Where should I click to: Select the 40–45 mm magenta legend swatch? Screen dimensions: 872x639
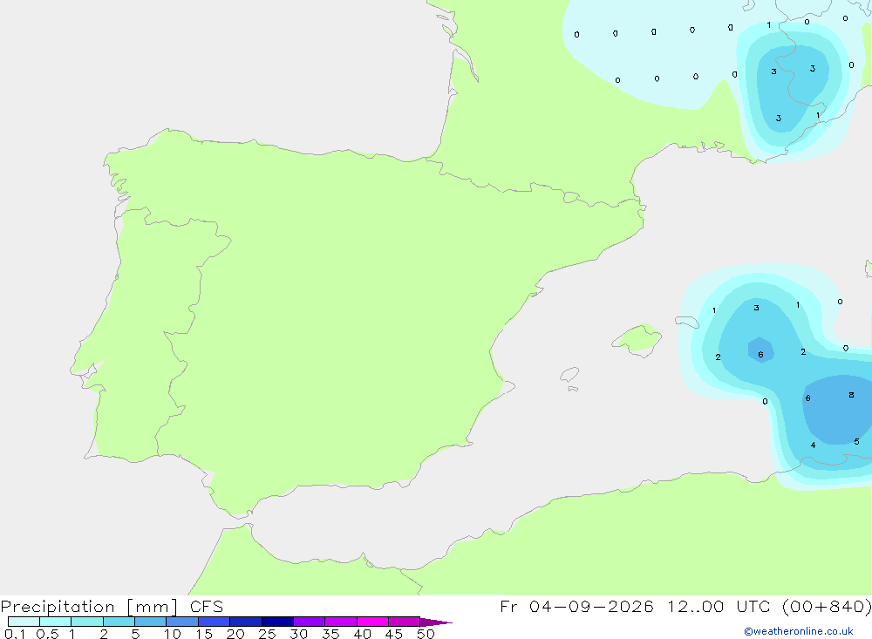click(372, 622)
